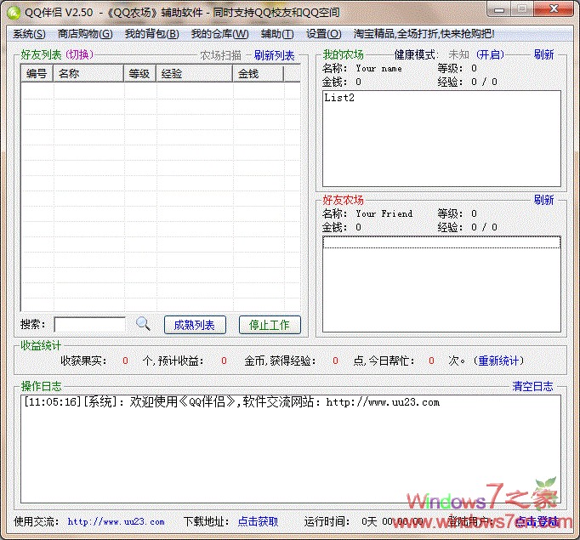
Task: Refresh the 好友农场 panel
Action: 543,200
